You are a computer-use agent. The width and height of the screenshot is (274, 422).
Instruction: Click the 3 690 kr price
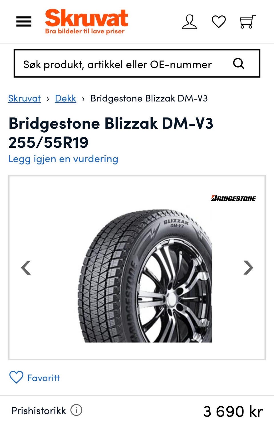coord(233,411)
